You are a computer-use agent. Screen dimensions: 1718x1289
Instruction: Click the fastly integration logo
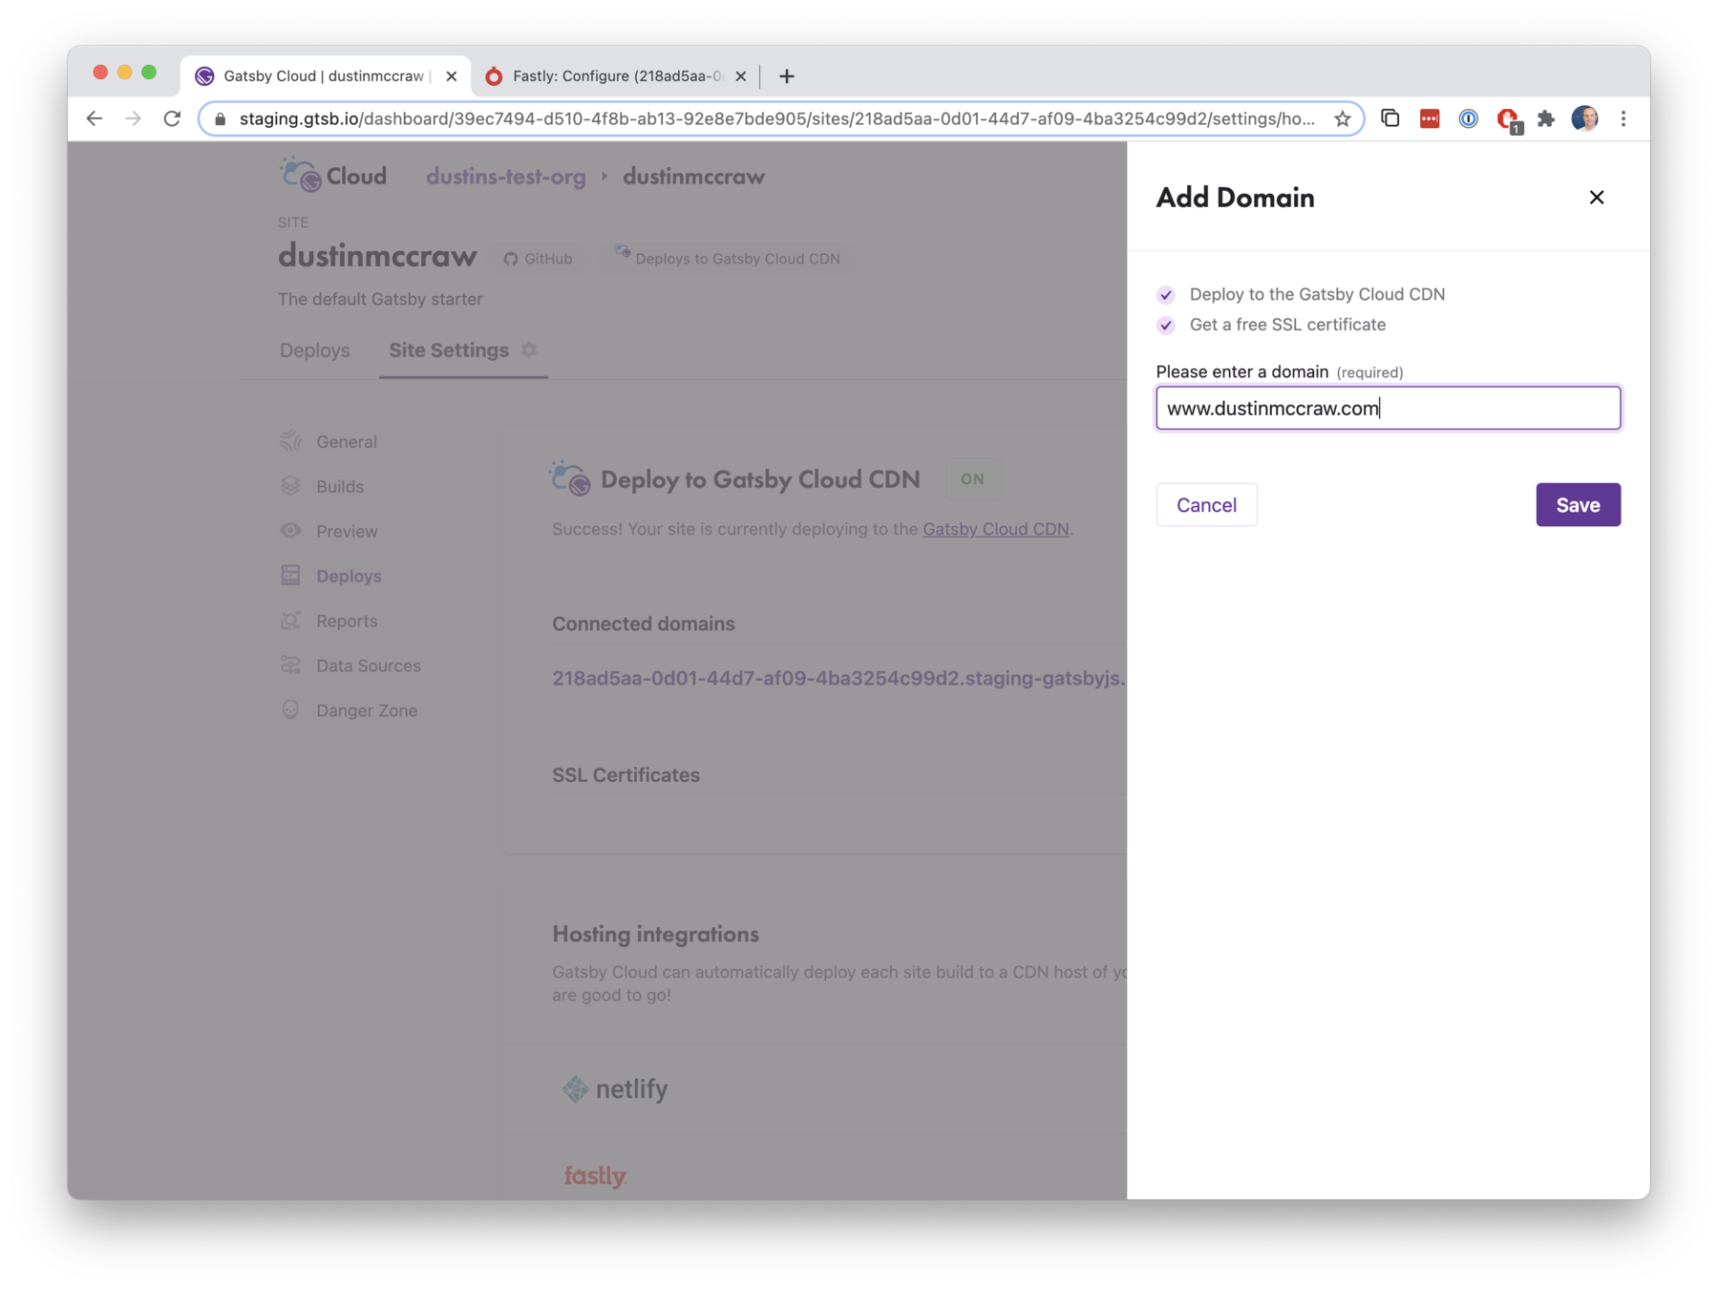594,1176
